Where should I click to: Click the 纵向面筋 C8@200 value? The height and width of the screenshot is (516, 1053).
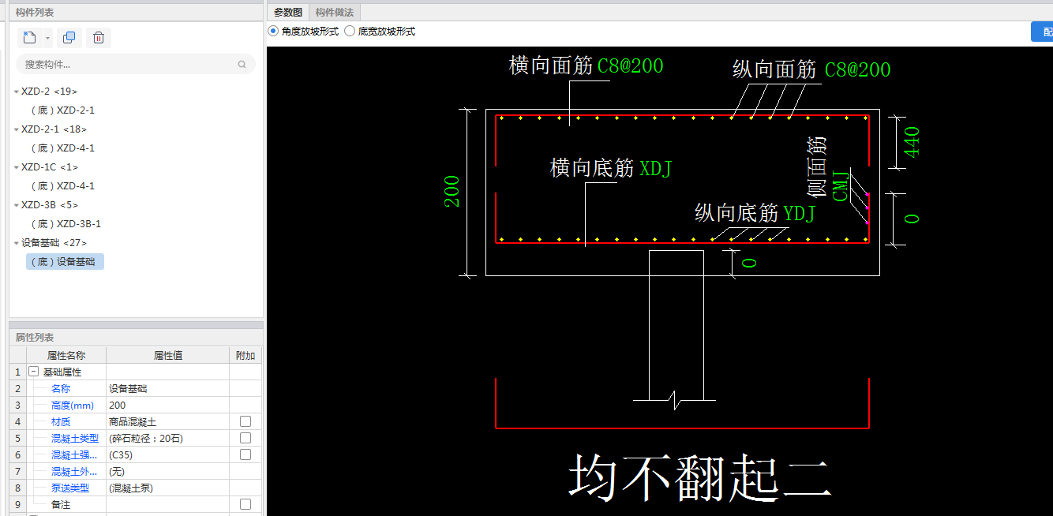coord(857,70)
